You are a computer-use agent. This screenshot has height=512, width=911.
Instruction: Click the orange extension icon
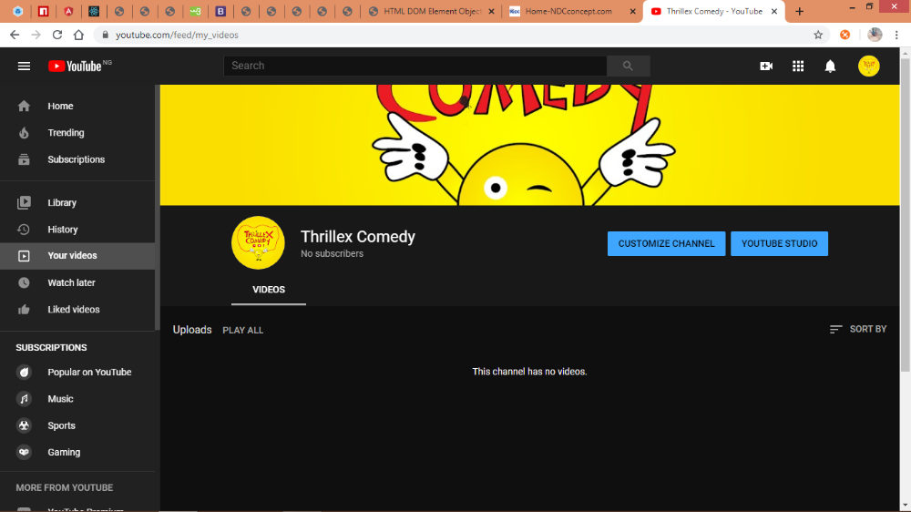pos(845,35)
